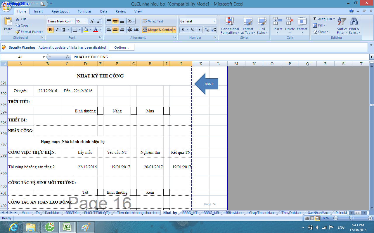Increase decimal places
374x233 pixels.
pos(207,30)
